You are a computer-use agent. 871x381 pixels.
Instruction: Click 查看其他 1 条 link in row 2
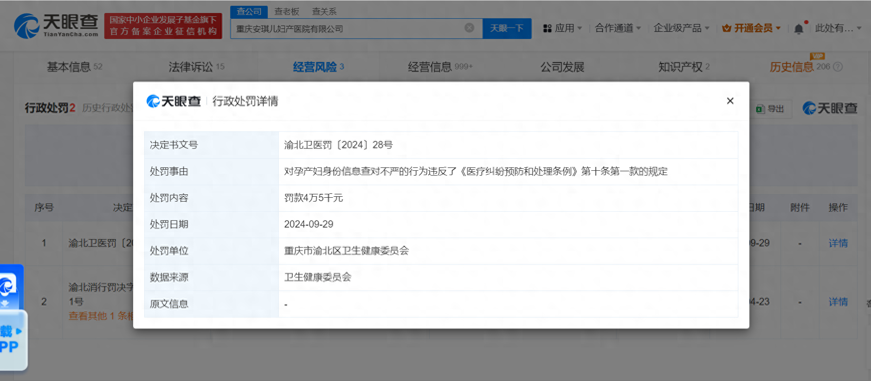click(101, 316)
